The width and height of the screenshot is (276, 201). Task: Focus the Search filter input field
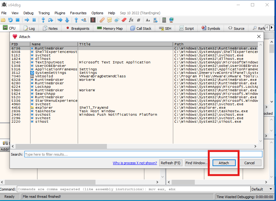pos(143,154)
